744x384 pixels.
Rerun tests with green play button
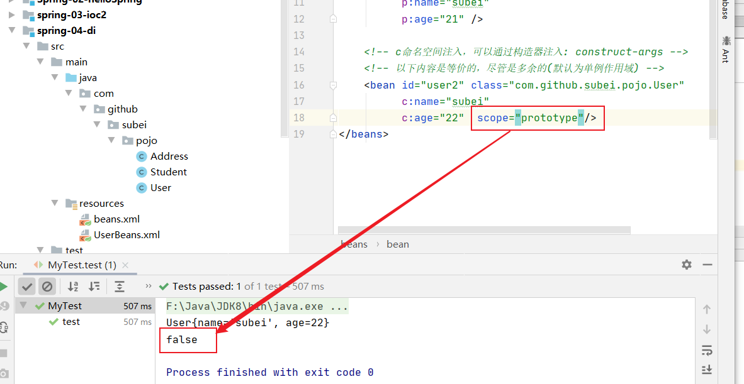pyautogui.click(x=3, y=287)
